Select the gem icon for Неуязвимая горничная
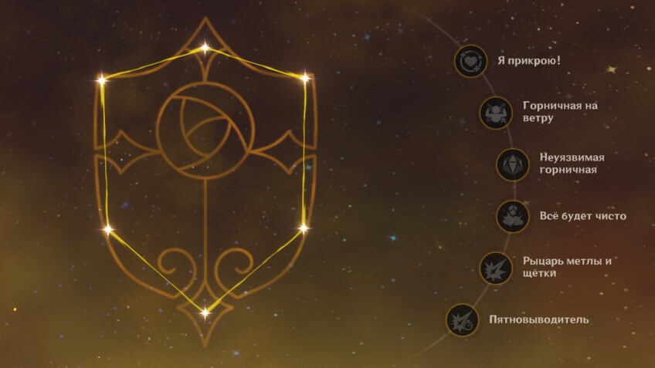Image resolution: width=655 pixels, height=368 pixels. click(513, 165)
